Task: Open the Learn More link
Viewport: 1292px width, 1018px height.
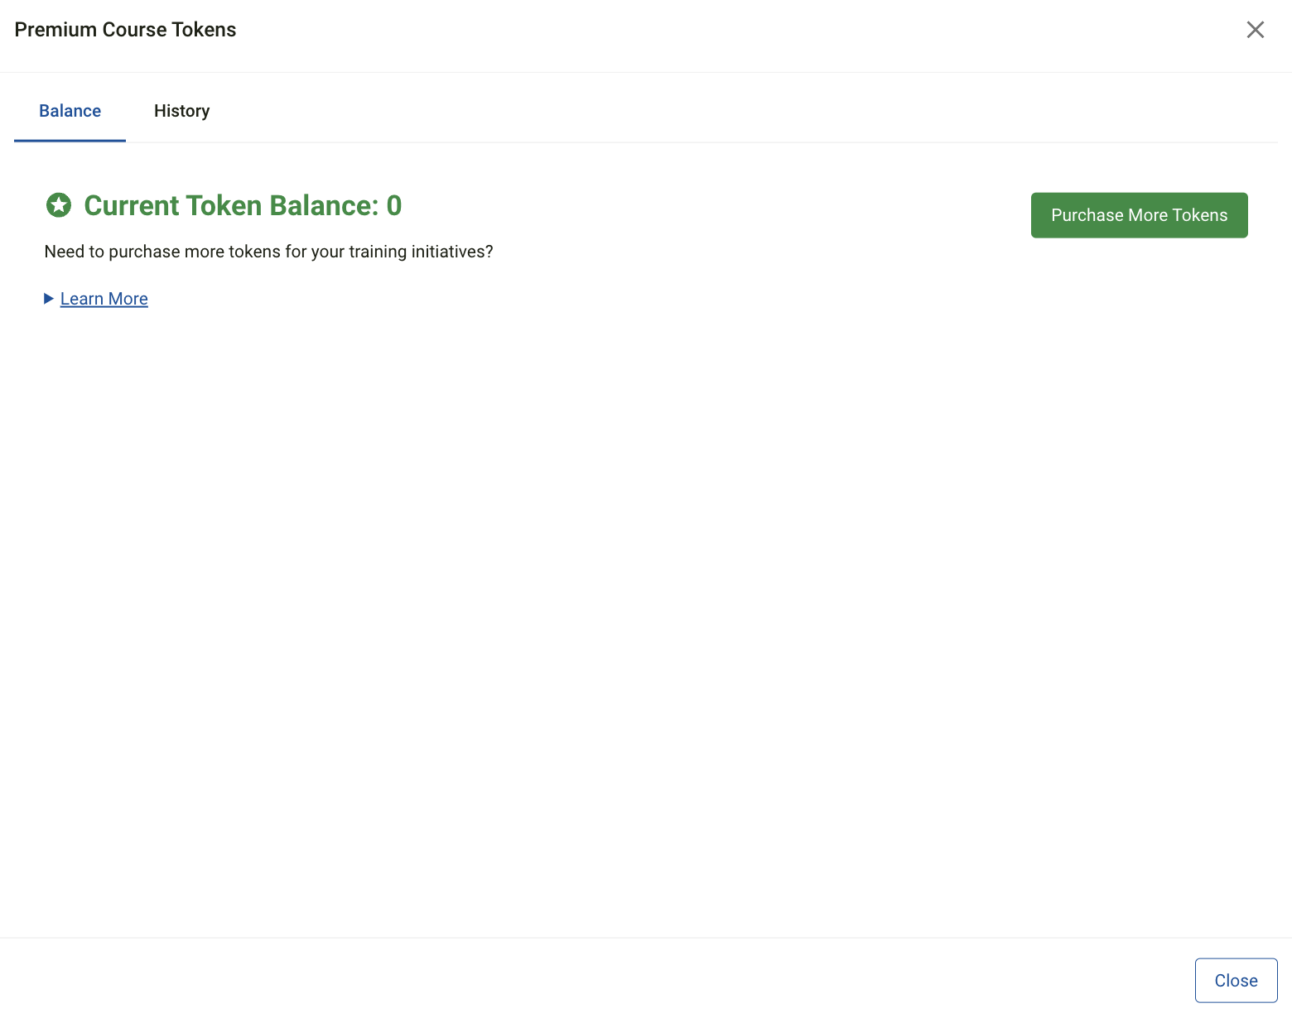Action: coord(104,299)
